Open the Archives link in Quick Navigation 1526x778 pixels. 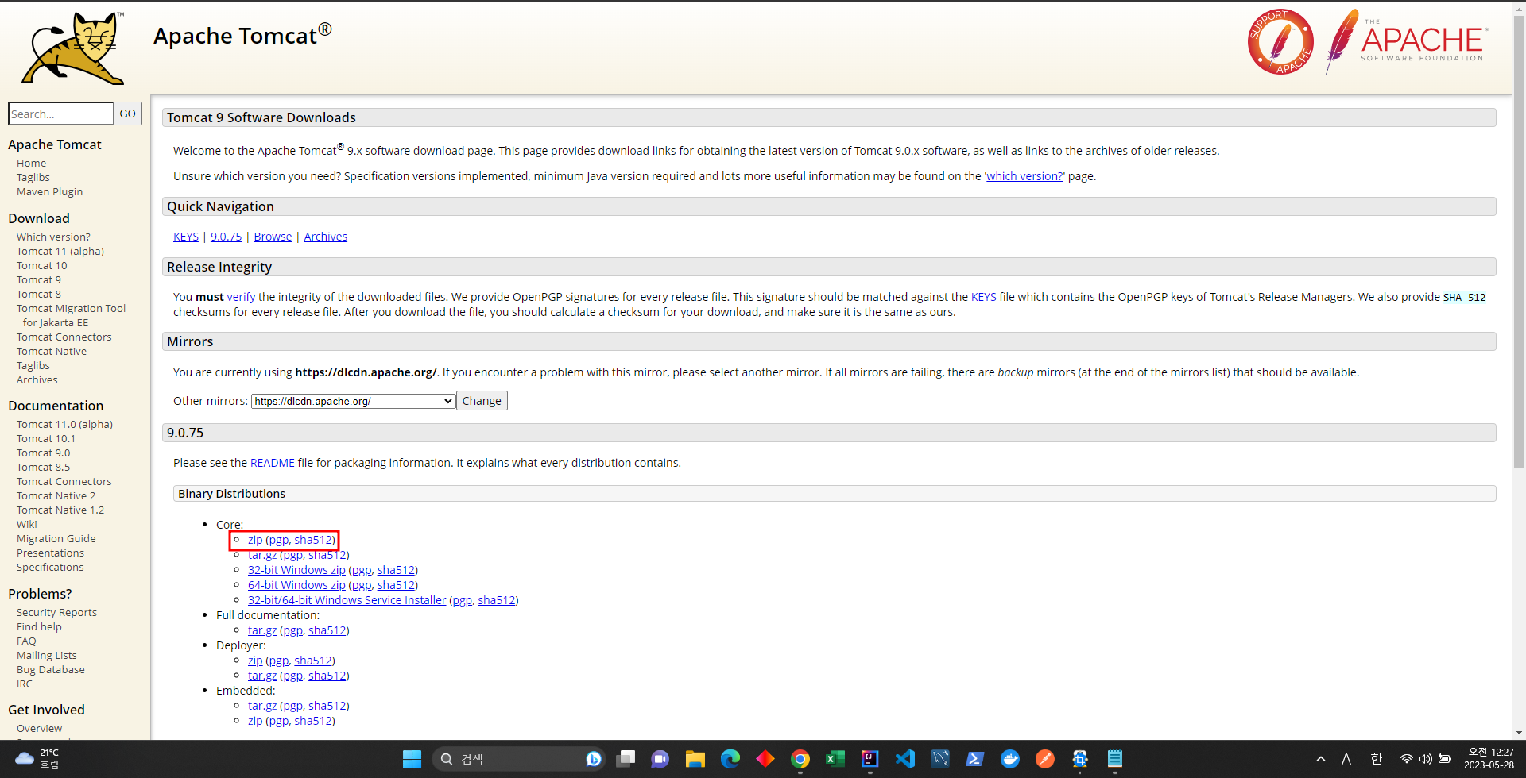325,237
